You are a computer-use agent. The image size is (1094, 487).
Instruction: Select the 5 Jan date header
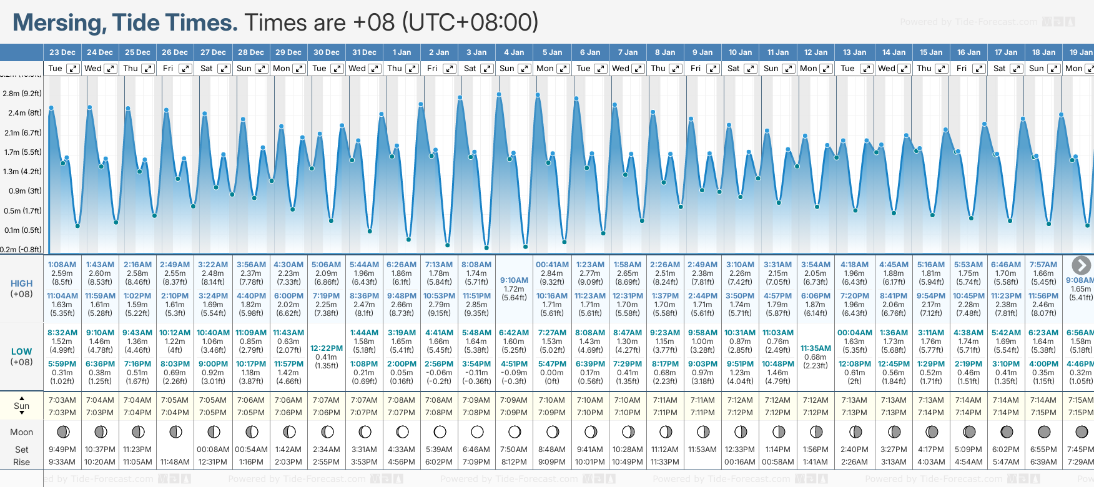[x=553, y=52]
